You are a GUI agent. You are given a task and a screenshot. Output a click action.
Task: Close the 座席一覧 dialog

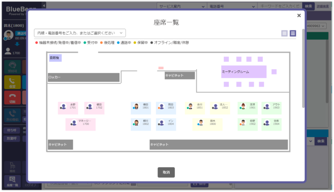click(299, 16)
